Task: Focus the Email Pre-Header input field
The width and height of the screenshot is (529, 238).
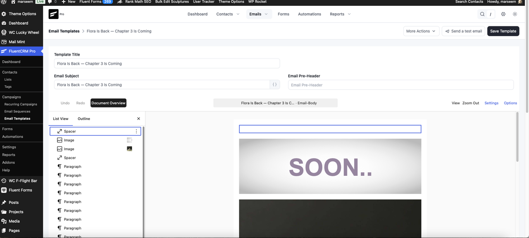Action: coord(401,85)
